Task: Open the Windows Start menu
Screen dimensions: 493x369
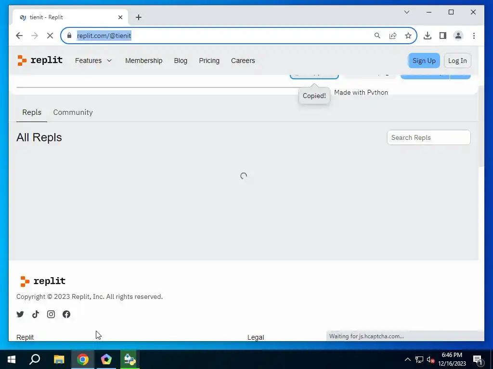Action: pyautogui.click(x=12, y=359)
